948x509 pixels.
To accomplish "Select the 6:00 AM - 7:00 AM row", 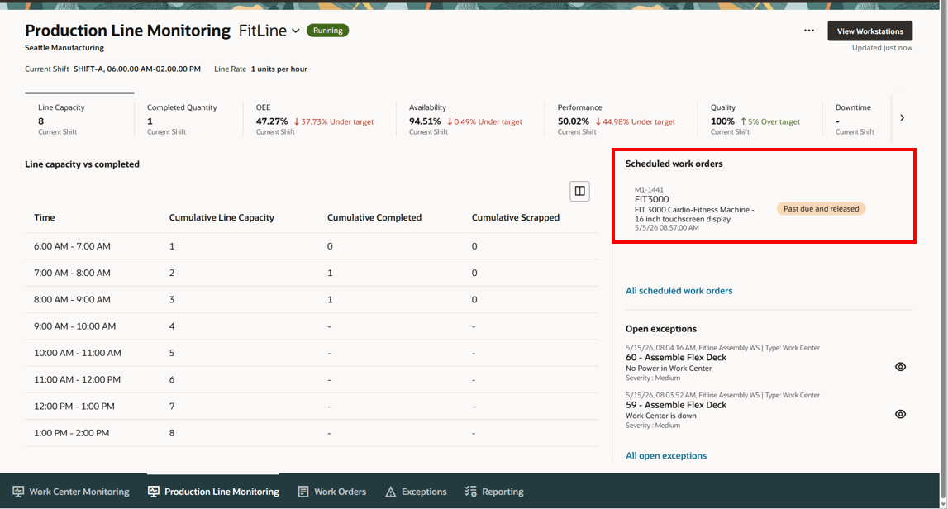I will [312, 246].
